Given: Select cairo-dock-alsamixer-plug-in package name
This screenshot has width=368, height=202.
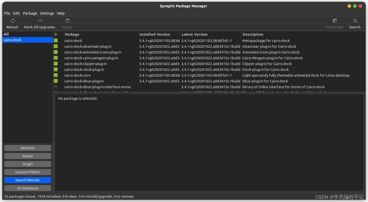Looking at the screenshot, I should (x=88, y=46).
